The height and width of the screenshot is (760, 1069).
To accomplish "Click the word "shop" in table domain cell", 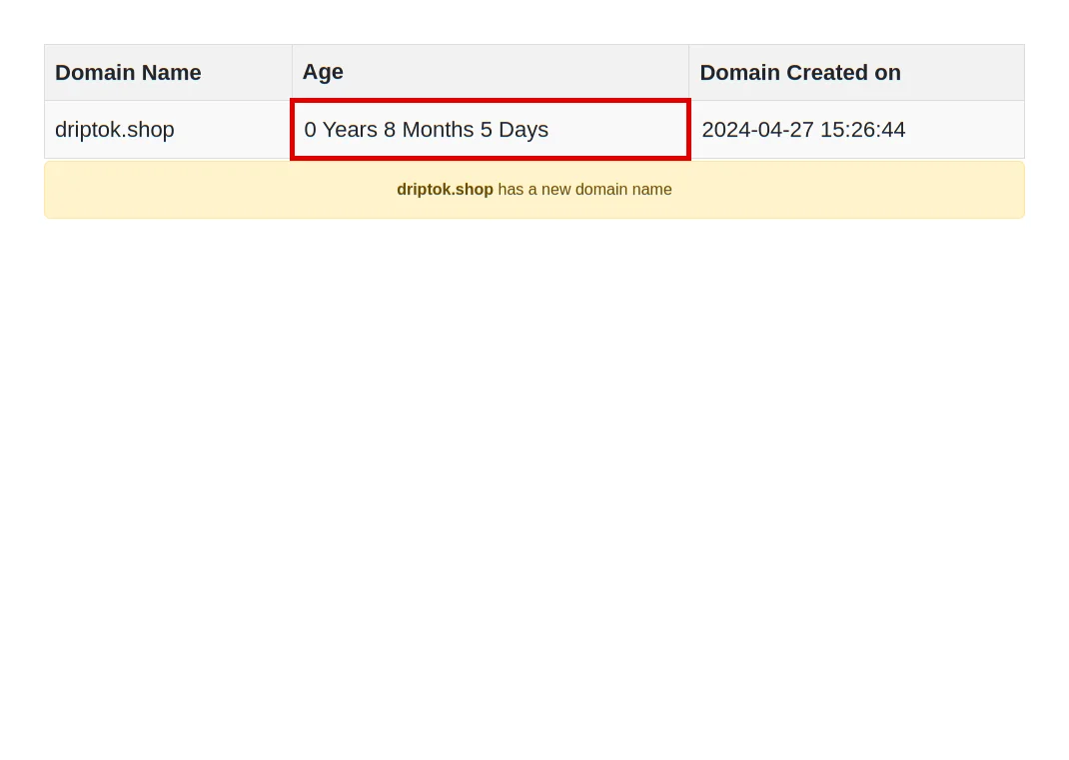I will (153, 130).
